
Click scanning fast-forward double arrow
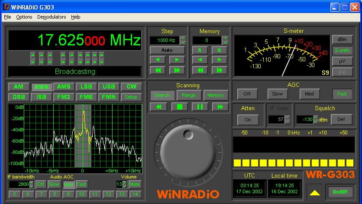(220, 106)
